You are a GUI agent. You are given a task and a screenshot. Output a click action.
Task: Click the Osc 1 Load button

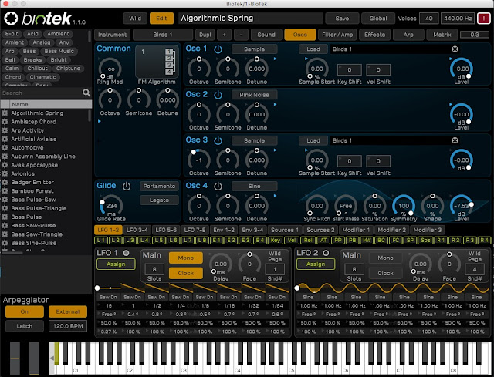click(x=313, y=49)
